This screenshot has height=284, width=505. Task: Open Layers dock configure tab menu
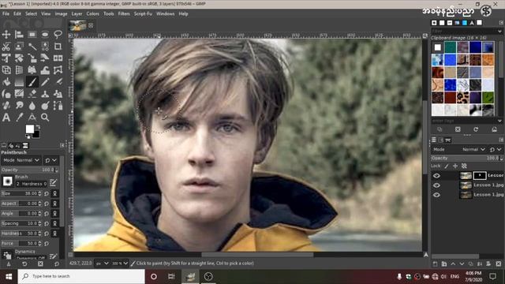[501, 140]
